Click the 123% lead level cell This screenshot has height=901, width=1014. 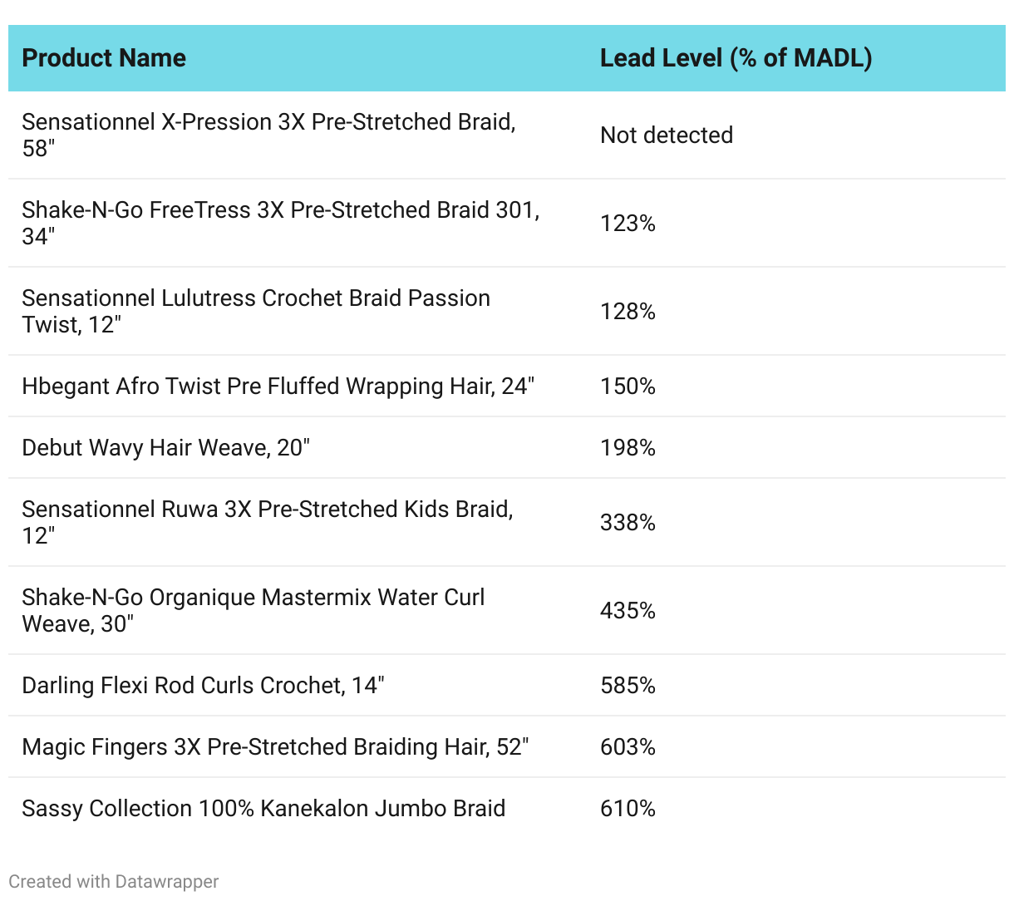628,224
